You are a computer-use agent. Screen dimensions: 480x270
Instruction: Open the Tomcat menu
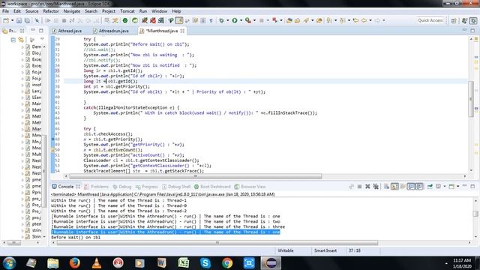pyautogui.click(x=127, y=11)
